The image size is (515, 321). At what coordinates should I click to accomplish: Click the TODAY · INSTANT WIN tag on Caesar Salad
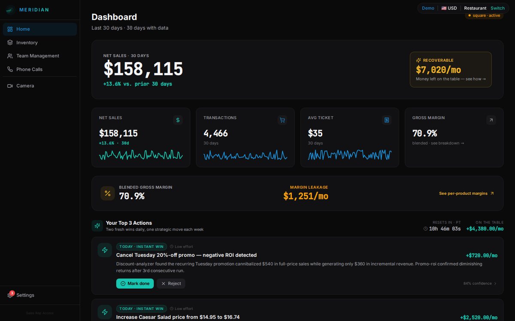coord(142,309)
